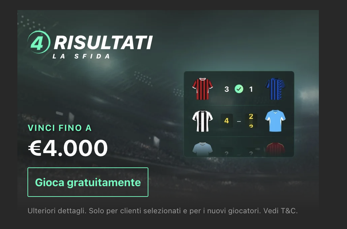Click the red and black striped jersey

click(203, 89)
